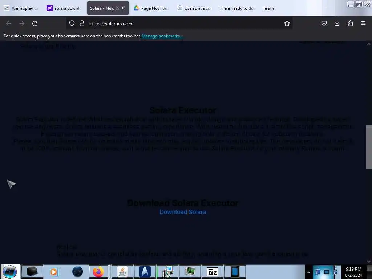Switch to the Page Not Found tab

151,8
